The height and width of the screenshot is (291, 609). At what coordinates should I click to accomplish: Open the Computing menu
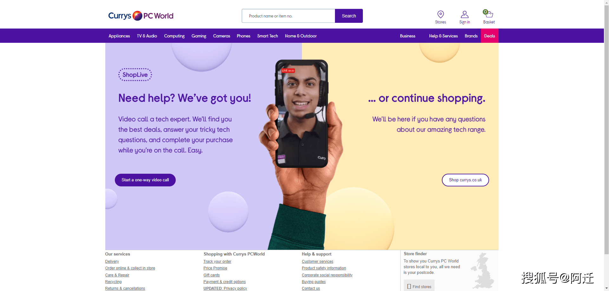click(x=174, y=36)
